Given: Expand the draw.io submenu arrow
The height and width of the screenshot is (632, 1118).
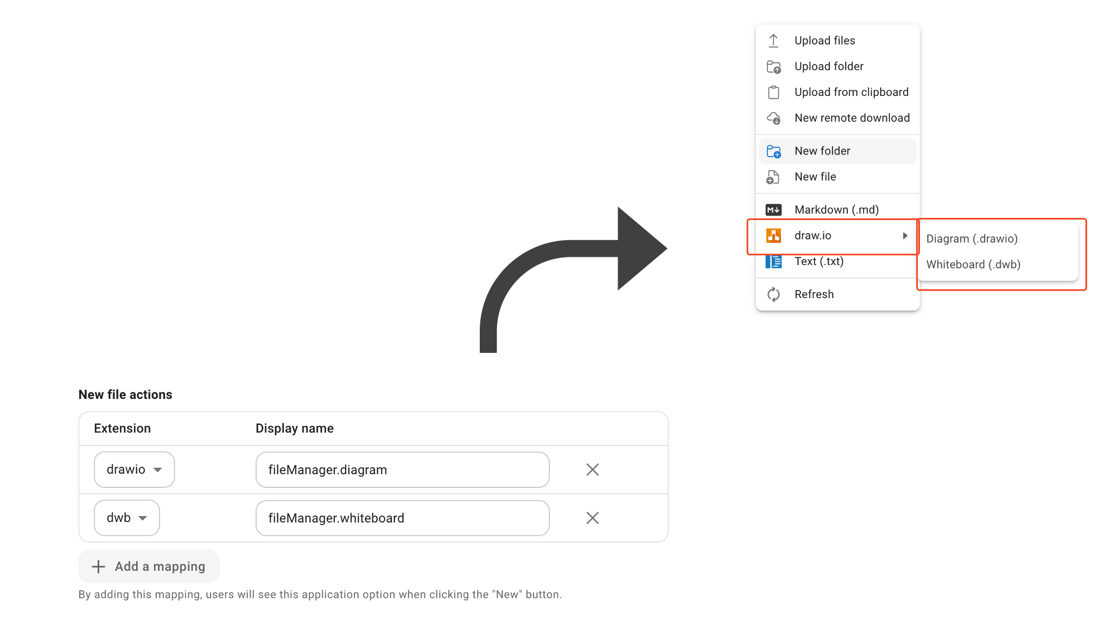Looking at the screenshot, I should 905,236.
